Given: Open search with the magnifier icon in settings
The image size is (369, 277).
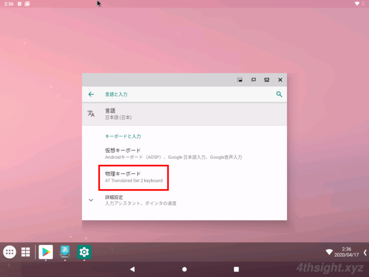Looking at the screenshot, I should (279, 94).
